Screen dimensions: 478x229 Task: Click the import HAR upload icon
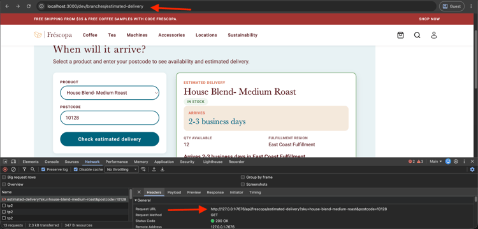154,169
